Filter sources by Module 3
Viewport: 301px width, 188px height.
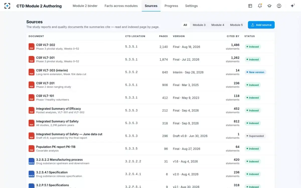[x=199, y=25]
